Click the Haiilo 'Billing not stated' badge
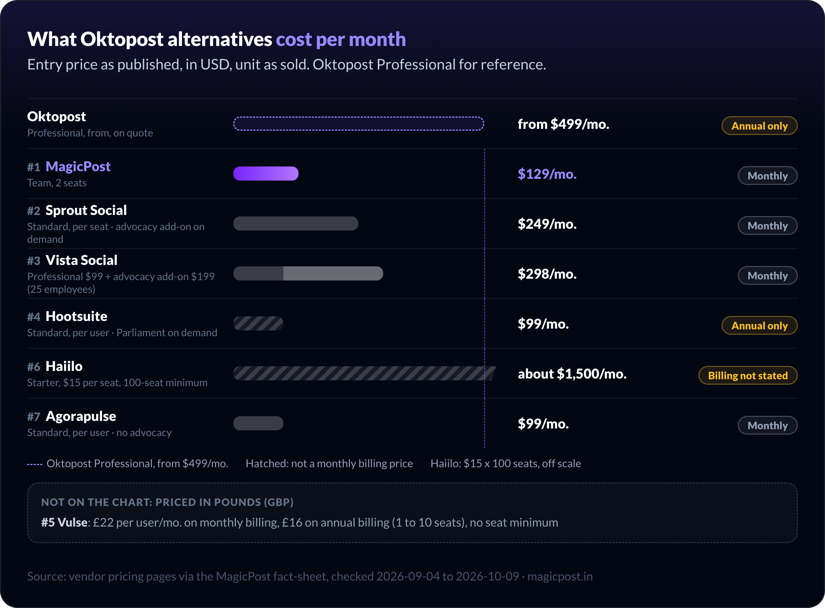The height and width of the screenshot is (608, 825). coord(748,375)
